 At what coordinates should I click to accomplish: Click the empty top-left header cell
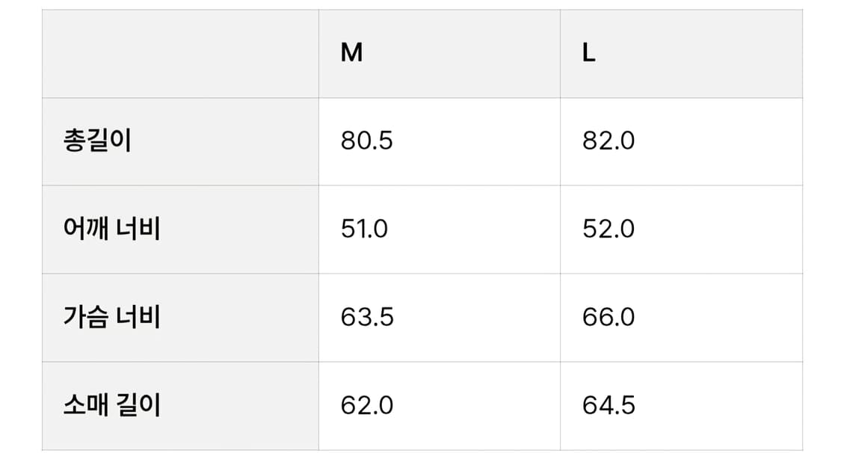pos(180,54)
